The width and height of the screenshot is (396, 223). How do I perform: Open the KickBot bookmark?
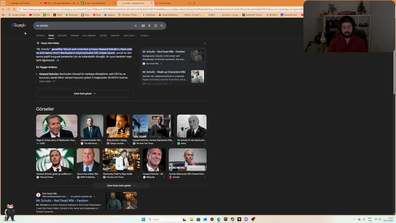pos(210,15)
